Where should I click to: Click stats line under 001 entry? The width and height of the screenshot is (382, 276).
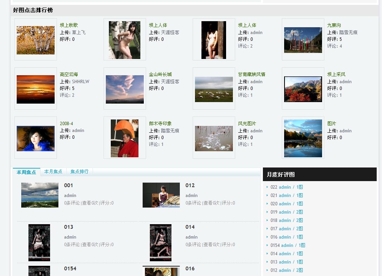[89, 203]
